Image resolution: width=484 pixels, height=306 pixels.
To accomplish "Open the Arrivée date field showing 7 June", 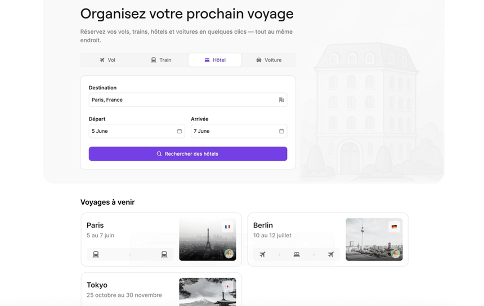I will point(235,131).
